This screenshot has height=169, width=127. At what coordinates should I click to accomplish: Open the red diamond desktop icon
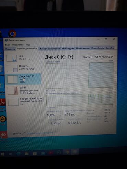3,135
